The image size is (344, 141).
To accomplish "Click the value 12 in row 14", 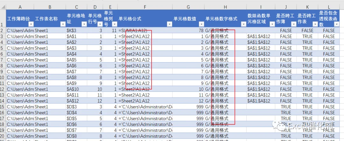I will pyautogui.click(x=189, y=101).
